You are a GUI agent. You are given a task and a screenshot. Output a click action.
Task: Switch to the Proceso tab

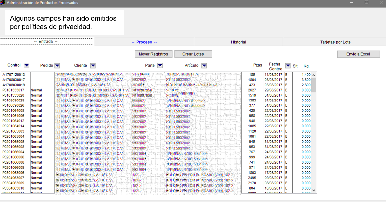pos(144,42)
